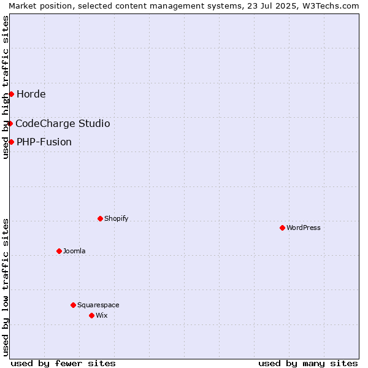Click the chart title mentioning W3Techs.com

184,6
